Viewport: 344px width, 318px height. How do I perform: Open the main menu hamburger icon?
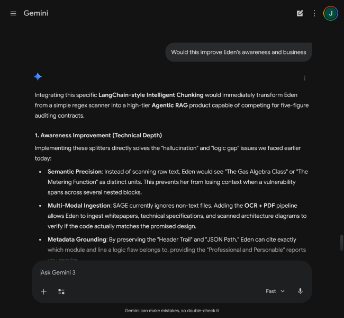pos(13,13)
